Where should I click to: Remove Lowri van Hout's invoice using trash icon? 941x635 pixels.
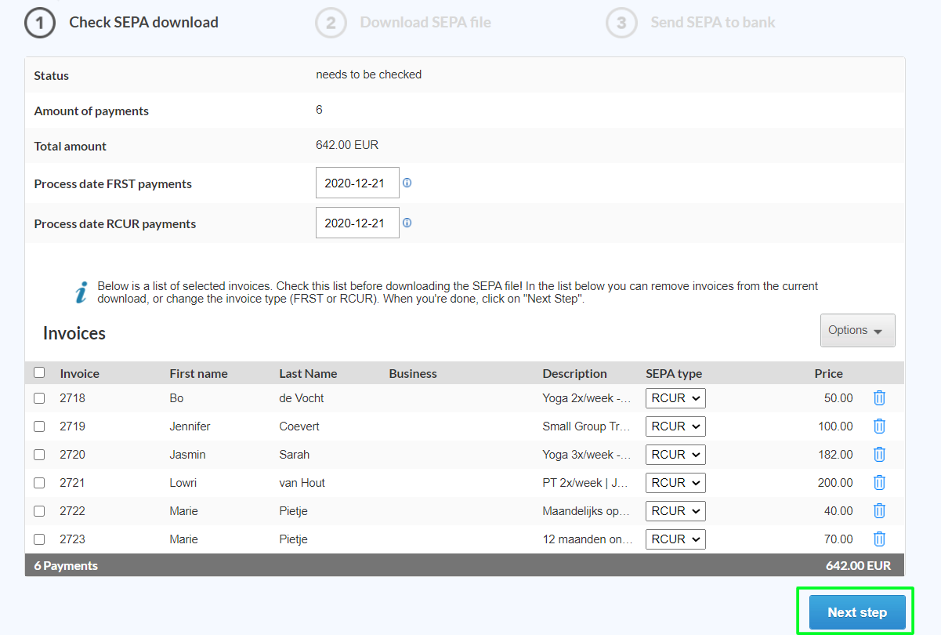coord(879,482)
